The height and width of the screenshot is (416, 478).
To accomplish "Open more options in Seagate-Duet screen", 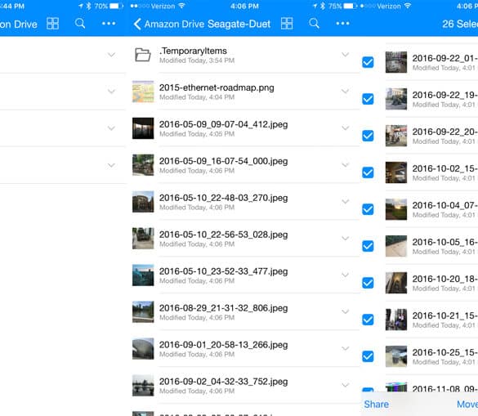I will [342, 24].
